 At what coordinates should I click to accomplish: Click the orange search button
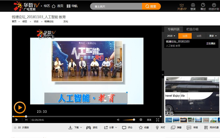[x=151, y=6]
